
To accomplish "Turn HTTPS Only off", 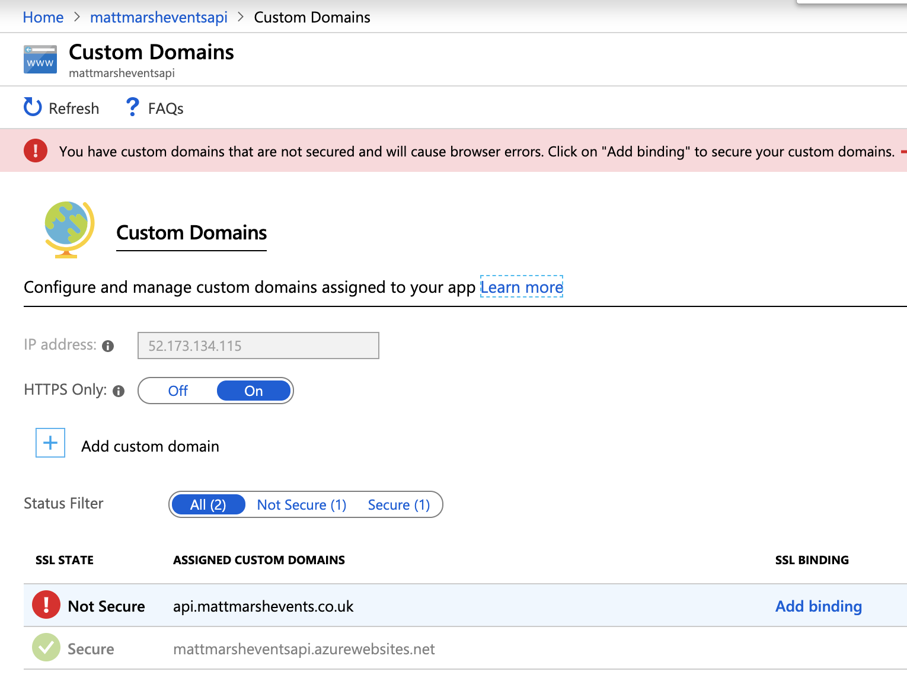I will (x=178, y=391).
